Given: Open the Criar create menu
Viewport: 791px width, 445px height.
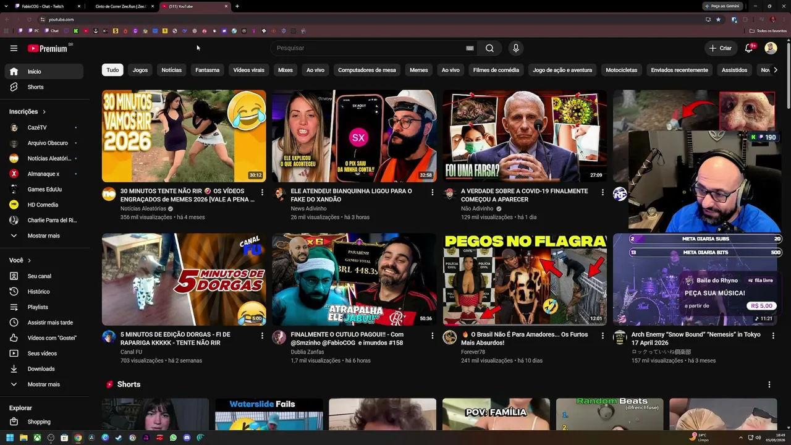Looking at the screenshot, I should (x=720, y=48).
